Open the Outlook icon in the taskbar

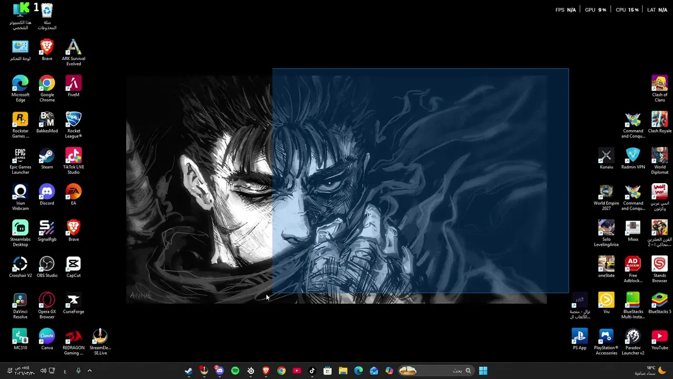point(374,371)
